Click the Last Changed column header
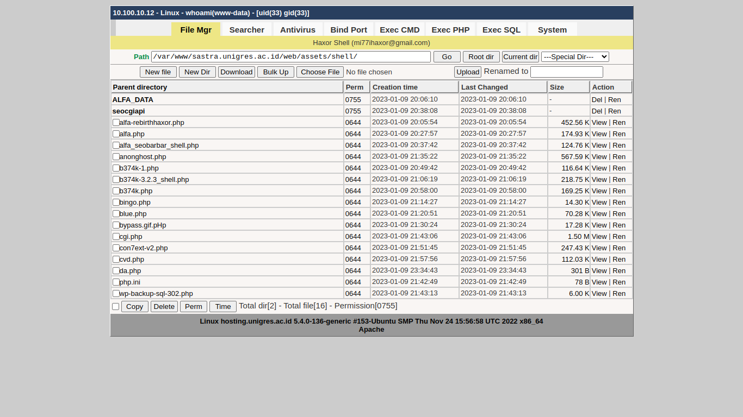Image resolution: width=743 pixels, height=417 pixels. 503,87
